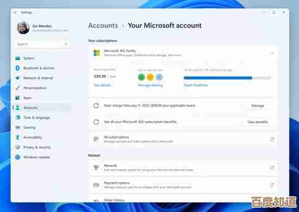Go back with the Settings back arrow
Screen dimensions: 299x212
point(15,12)
